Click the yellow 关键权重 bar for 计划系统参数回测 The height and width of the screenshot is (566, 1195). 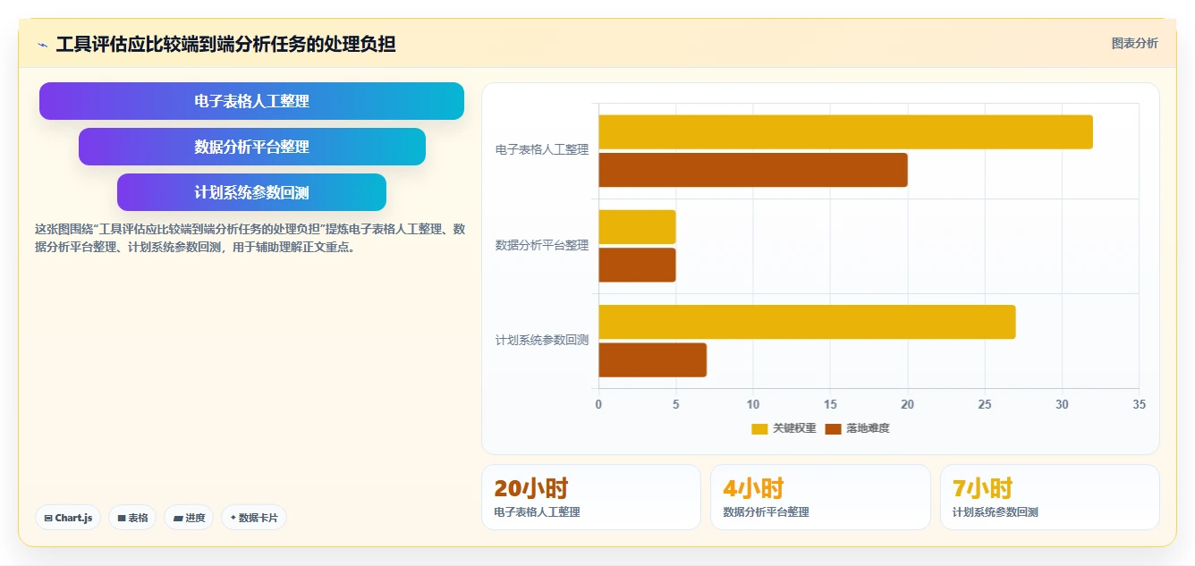[x=807, y=322]
